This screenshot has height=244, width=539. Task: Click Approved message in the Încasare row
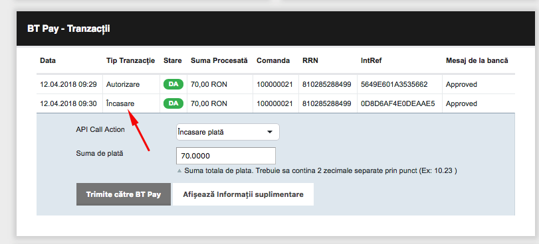[x=461, y=103]
